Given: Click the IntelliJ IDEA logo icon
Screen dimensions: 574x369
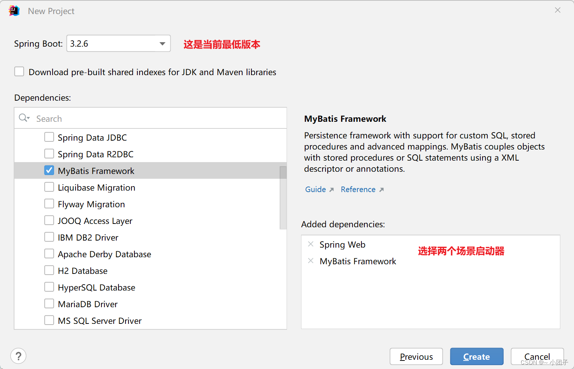Looking at the screenshot, I should tap(14, 11).
